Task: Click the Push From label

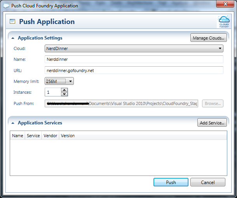Action: (x=24, y=103)
